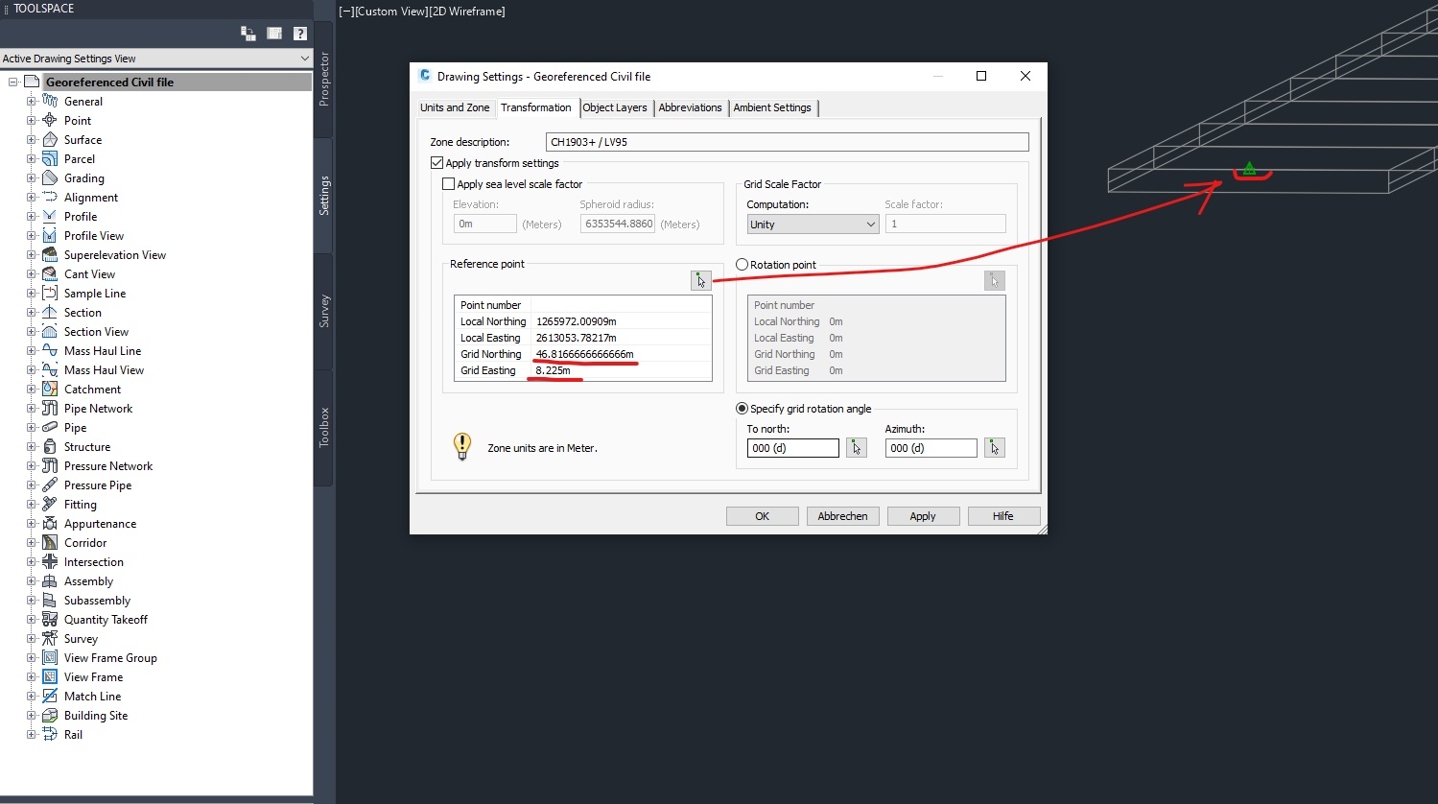Viewport: 1438px width, 804px height.
Task: Click the Pipe Network icon
Action: (49, 408)
